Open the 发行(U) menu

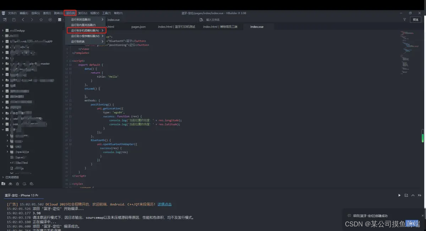[83, 13]
